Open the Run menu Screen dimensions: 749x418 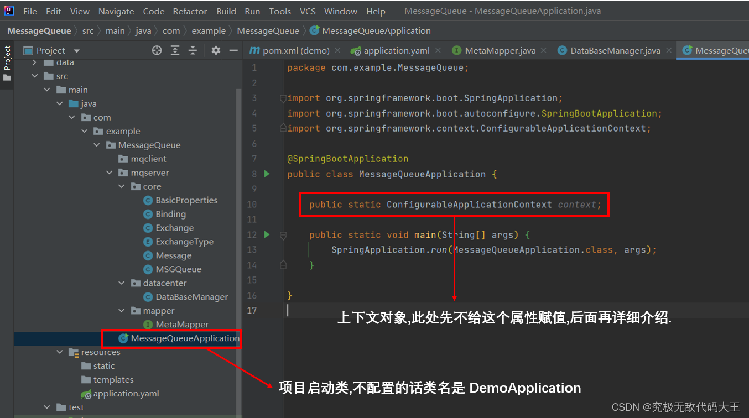click(x=252, y=11)
